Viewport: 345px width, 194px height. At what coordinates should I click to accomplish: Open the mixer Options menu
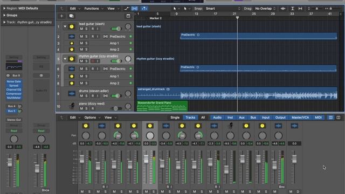92,117
